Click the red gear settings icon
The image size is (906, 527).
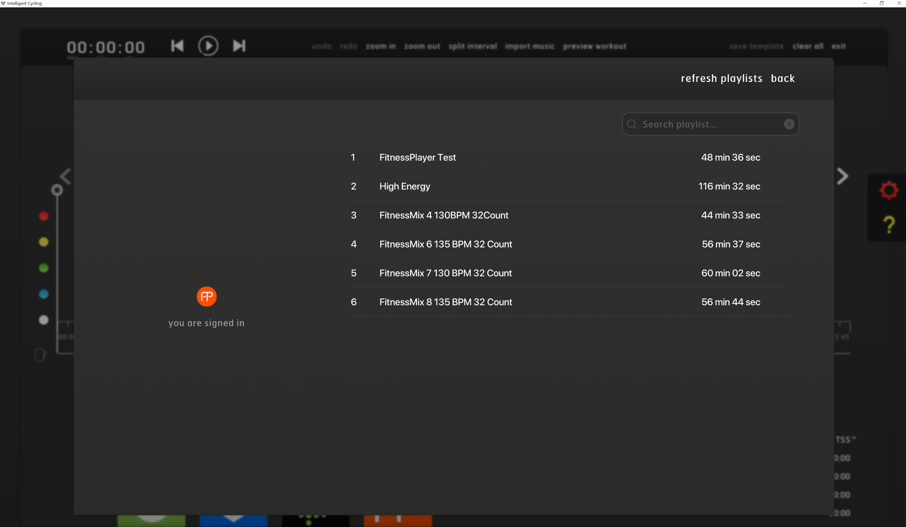889,190
